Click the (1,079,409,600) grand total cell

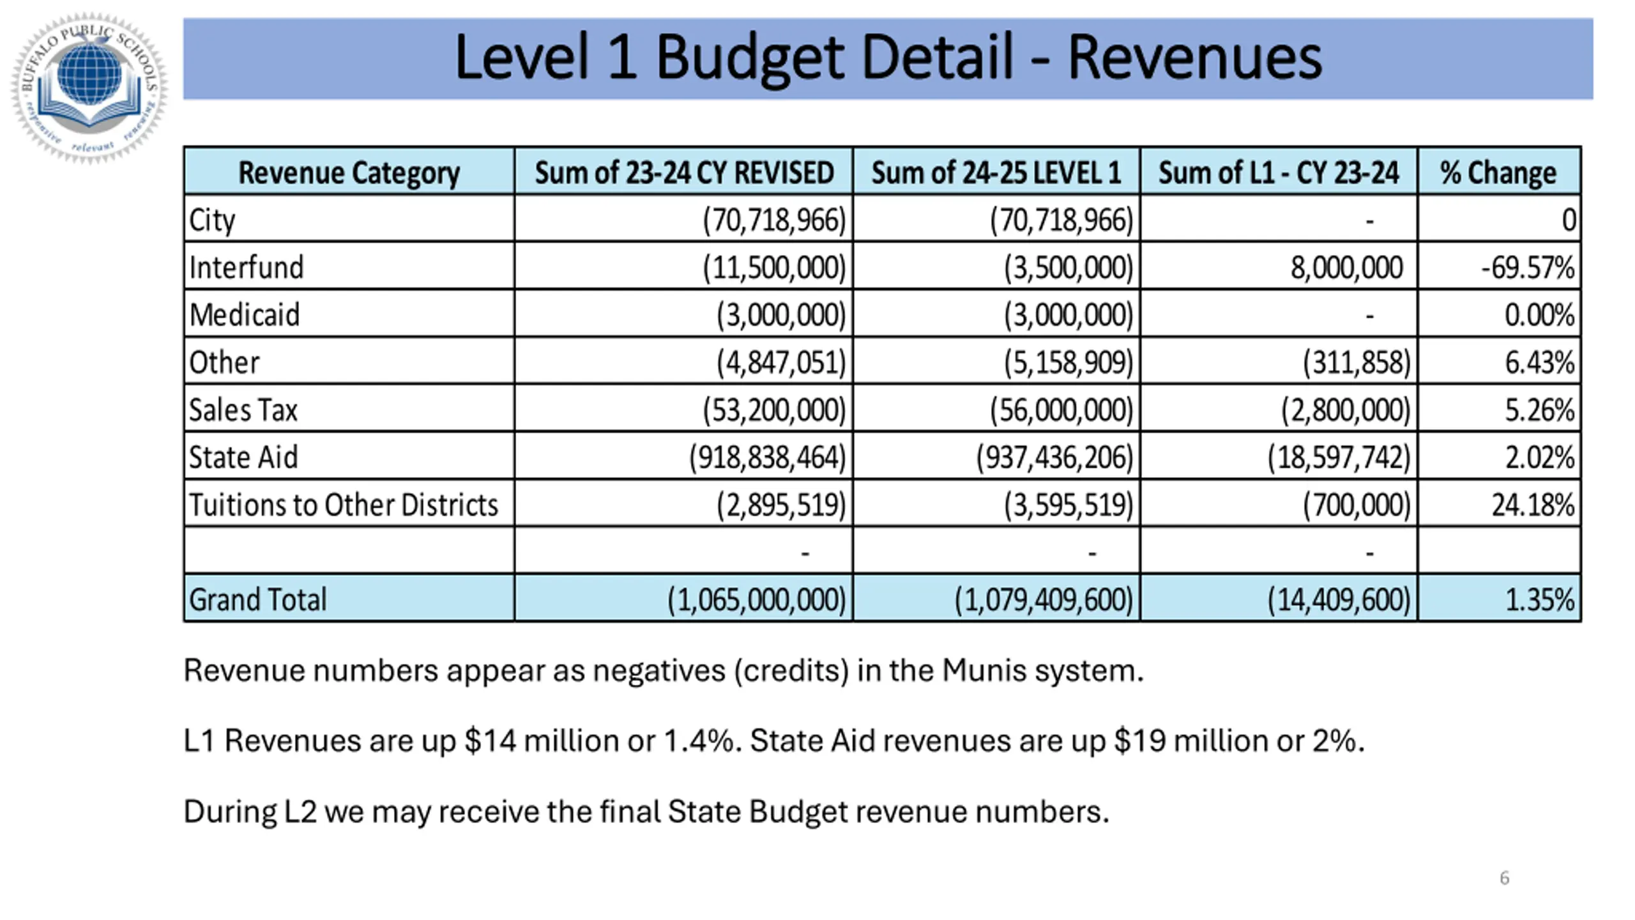tap(1043, 599)
